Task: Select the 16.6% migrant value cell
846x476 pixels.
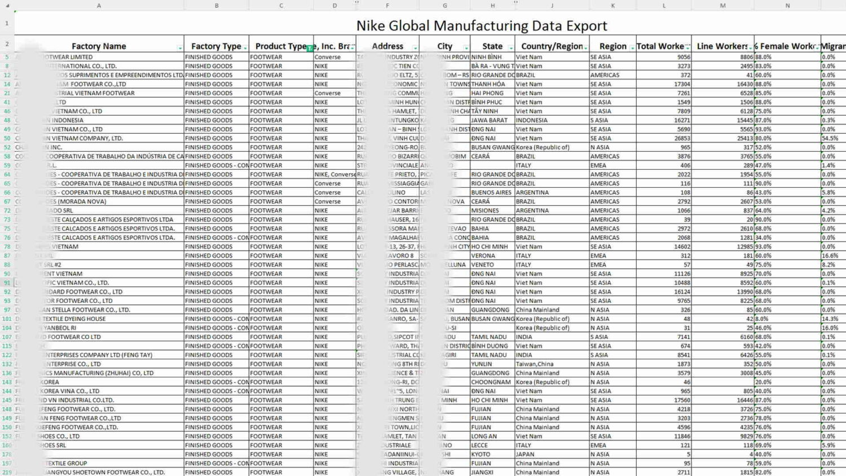Action: pos(834,255)
